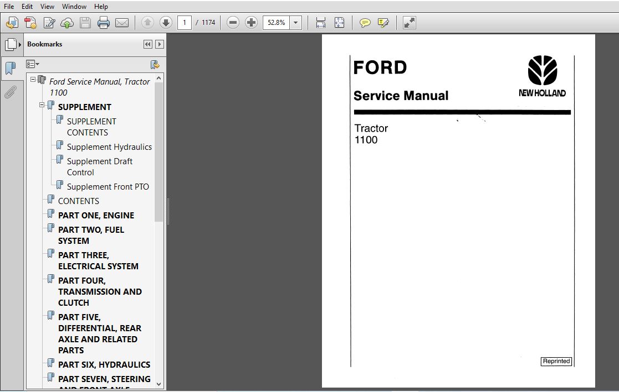Click the bookmarks vertical scrollbar thumb

(158, 152)
